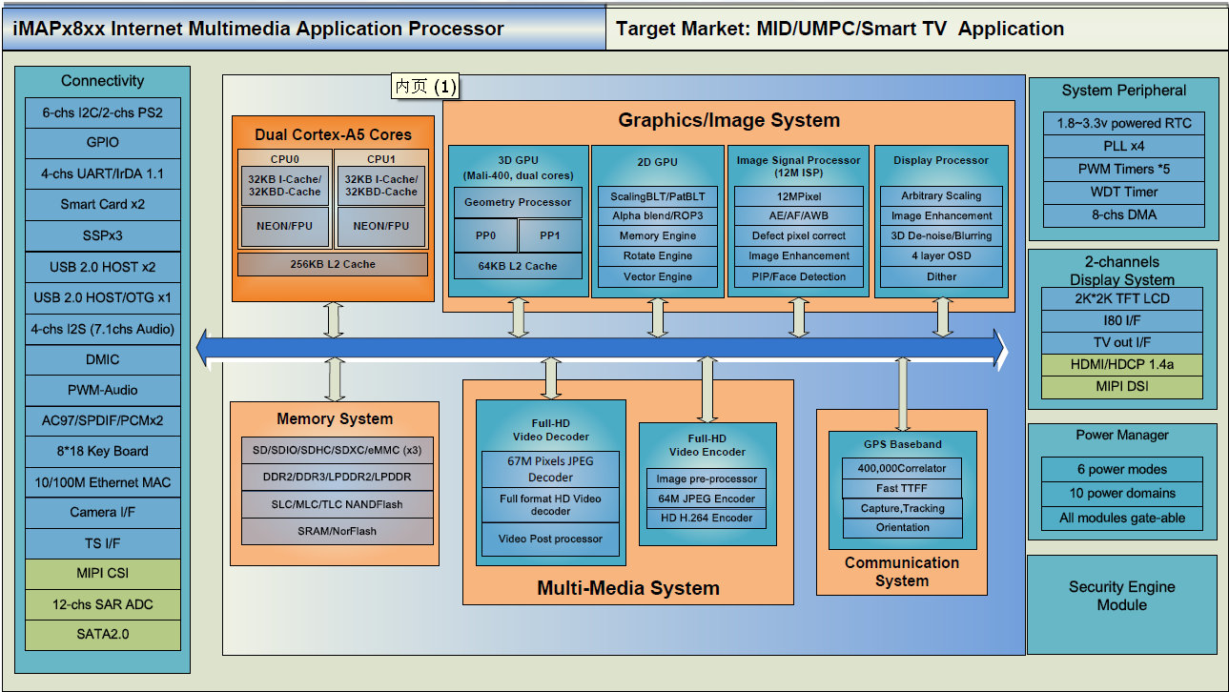
Task: Select NEON/FPU block under CPU1
Action: (x=381, y=227)
